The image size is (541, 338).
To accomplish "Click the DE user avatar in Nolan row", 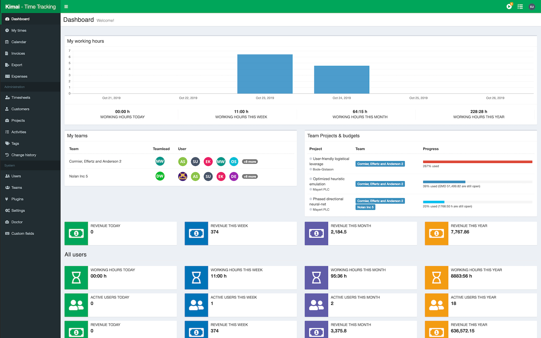I will [x=234, y=176].
